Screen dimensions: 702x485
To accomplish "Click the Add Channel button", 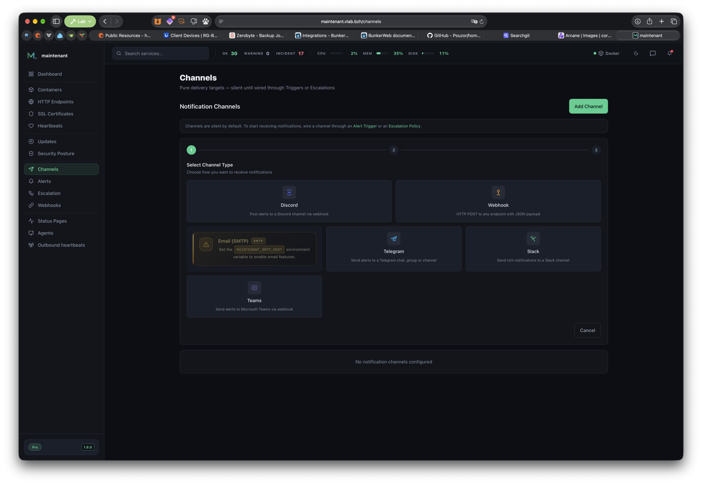I will (588, 106).
